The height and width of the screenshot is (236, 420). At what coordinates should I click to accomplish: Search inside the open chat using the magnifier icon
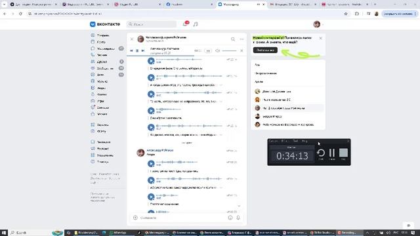[x=233, y=39]
